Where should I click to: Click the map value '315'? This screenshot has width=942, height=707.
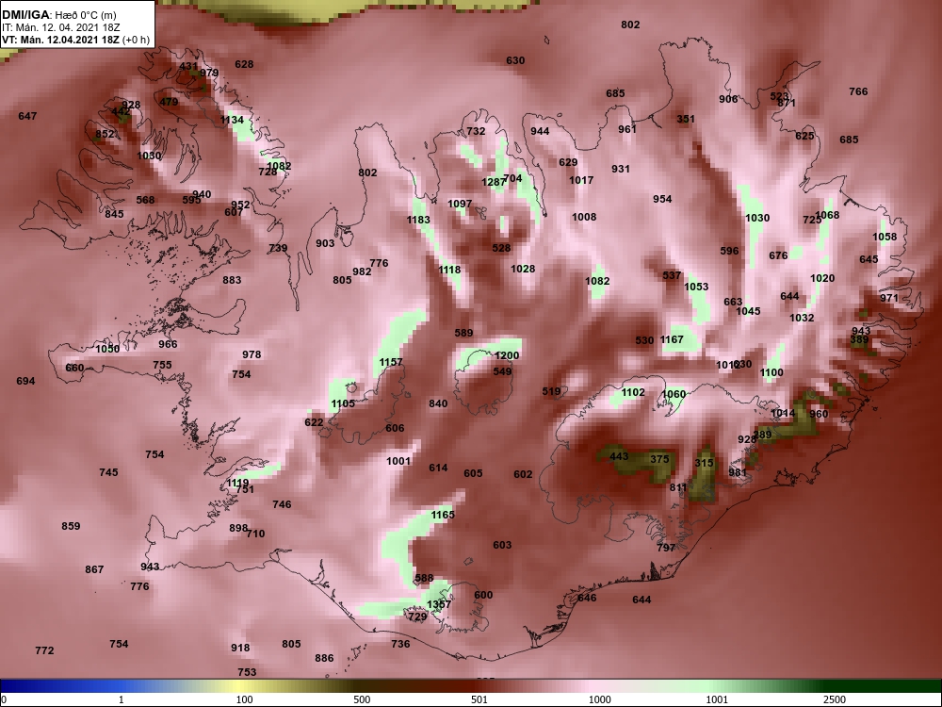click(704, 462)
